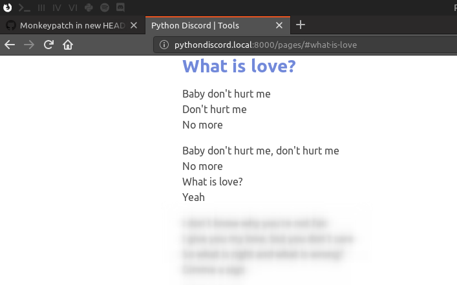Open the terminal icon in top panel
This screenshot has height=285, width=457.
coord(25,8)
